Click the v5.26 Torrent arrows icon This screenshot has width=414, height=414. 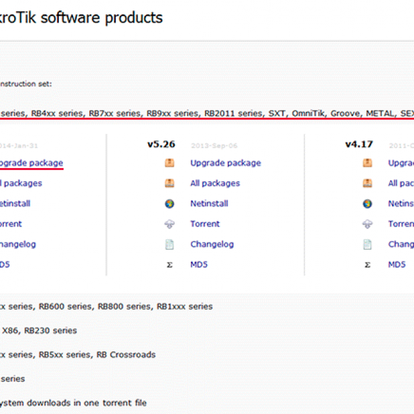169,224
